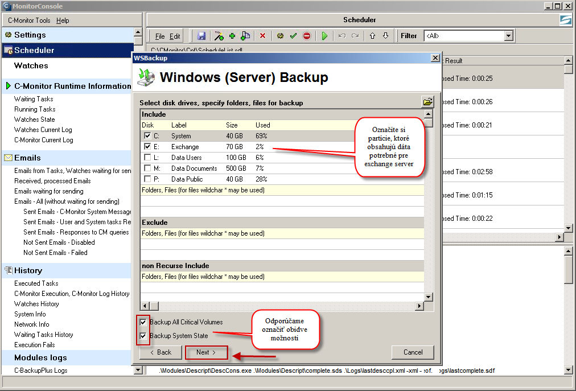
Task: Save the schedule with the floppy disk icon
Action: 201,36
